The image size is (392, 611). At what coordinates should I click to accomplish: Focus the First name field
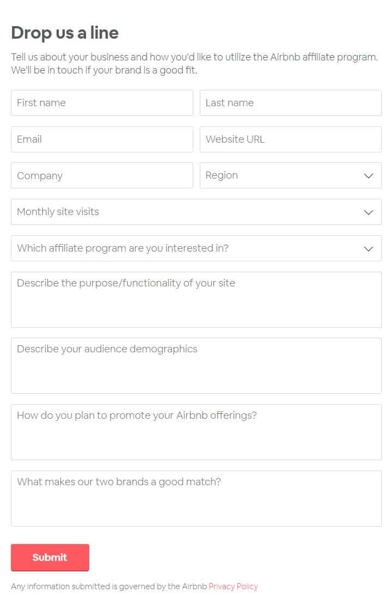point(102,103)
